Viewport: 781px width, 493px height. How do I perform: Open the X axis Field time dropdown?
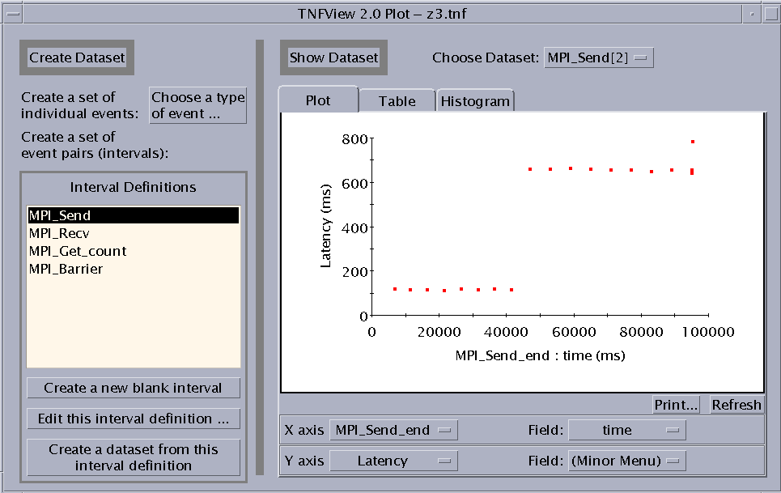click(627, 430)
